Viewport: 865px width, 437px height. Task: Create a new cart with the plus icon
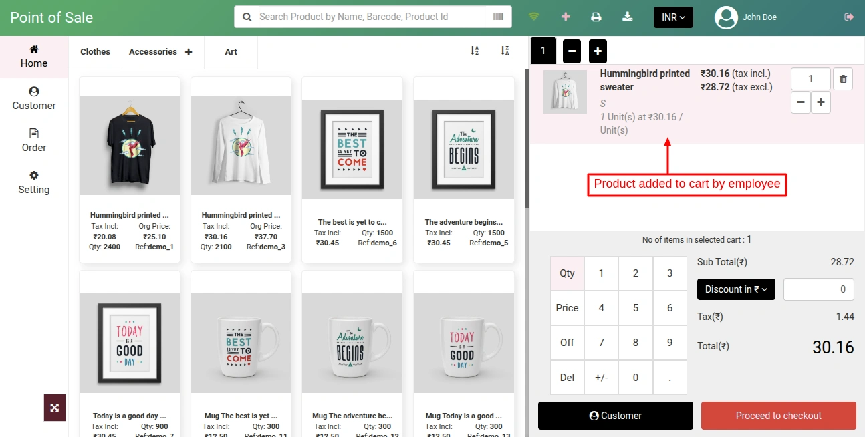point(597,51)
